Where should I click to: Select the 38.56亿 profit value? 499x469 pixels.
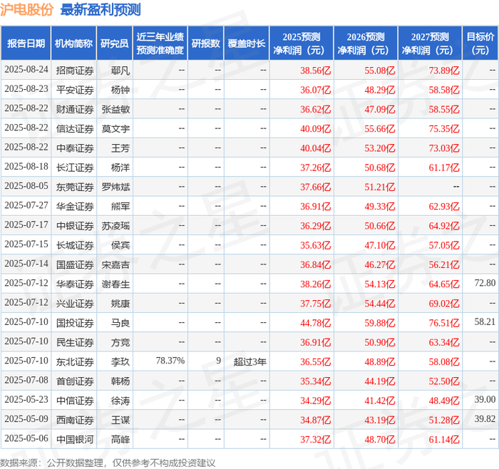tap(315, 70)
